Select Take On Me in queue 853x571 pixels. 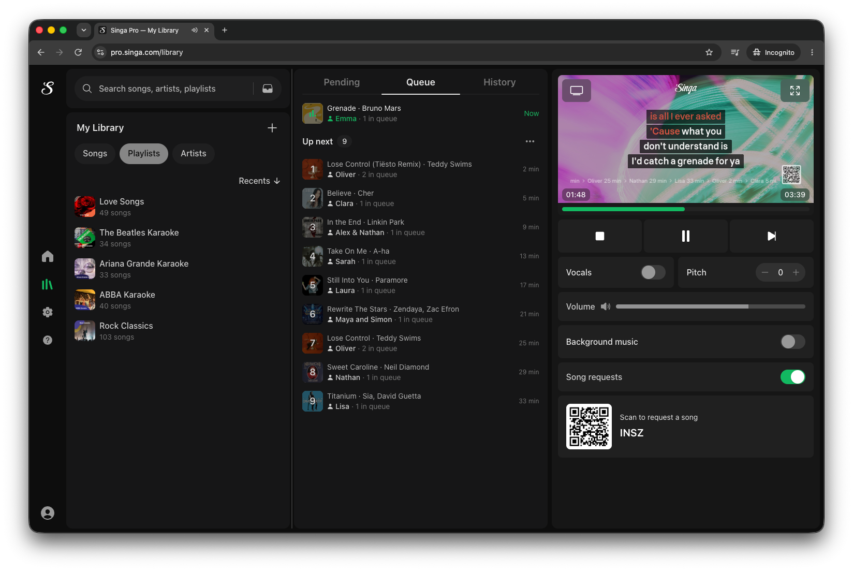pyautogui.click(x=421, y=256)
